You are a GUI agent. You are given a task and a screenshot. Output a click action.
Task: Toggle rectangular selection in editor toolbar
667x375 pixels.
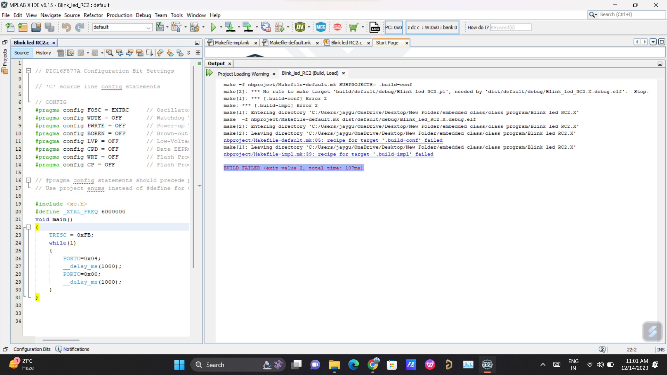(x=149, y=53)
